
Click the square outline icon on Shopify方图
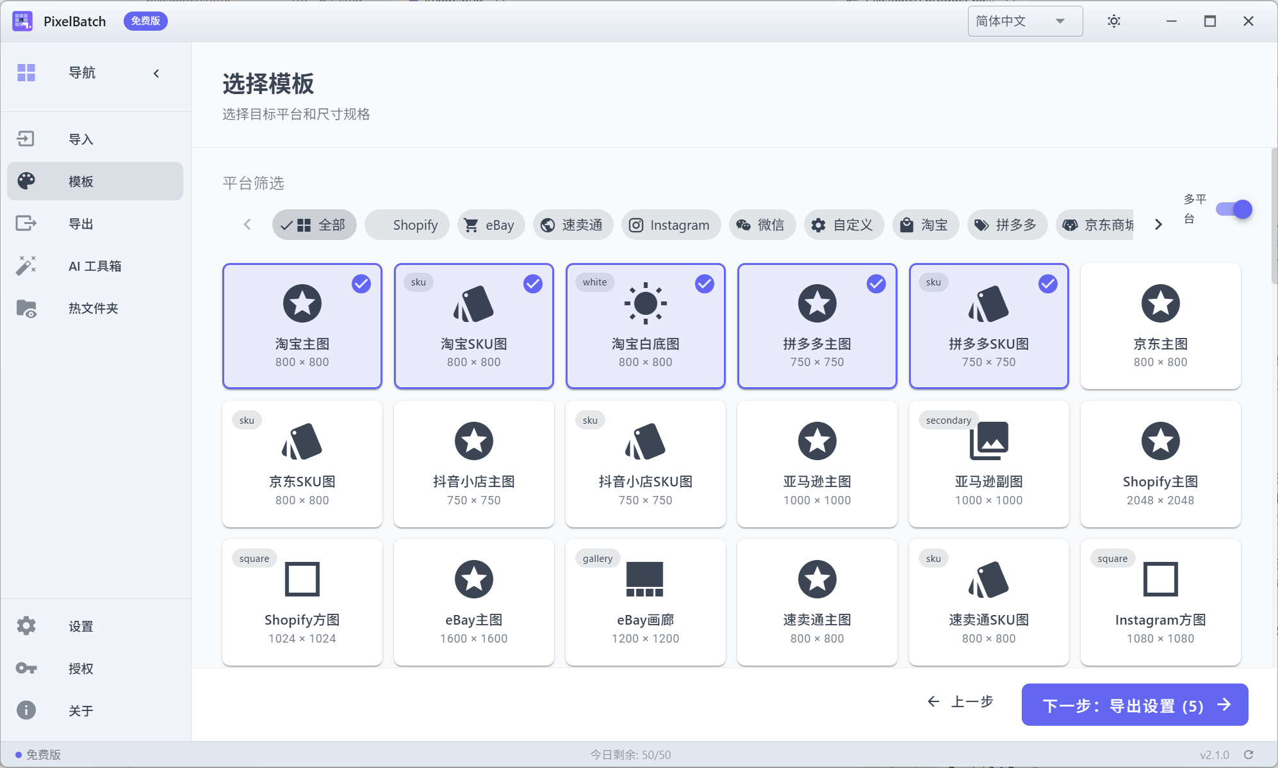302,579
